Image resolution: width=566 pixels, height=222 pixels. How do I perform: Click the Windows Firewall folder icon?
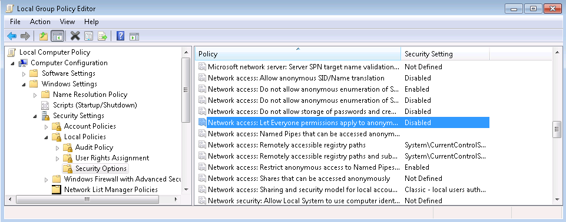57,179
